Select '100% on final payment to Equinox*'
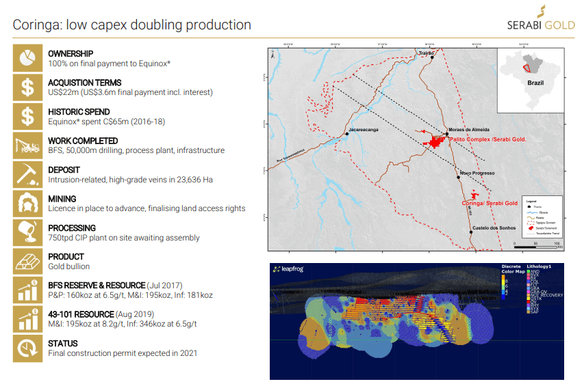The image size is (584, 386). tap(109, 64)
